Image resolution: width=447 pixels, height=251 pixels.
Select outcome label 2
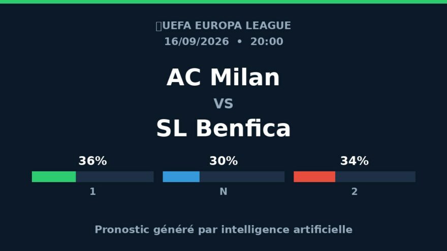point(355,192)
